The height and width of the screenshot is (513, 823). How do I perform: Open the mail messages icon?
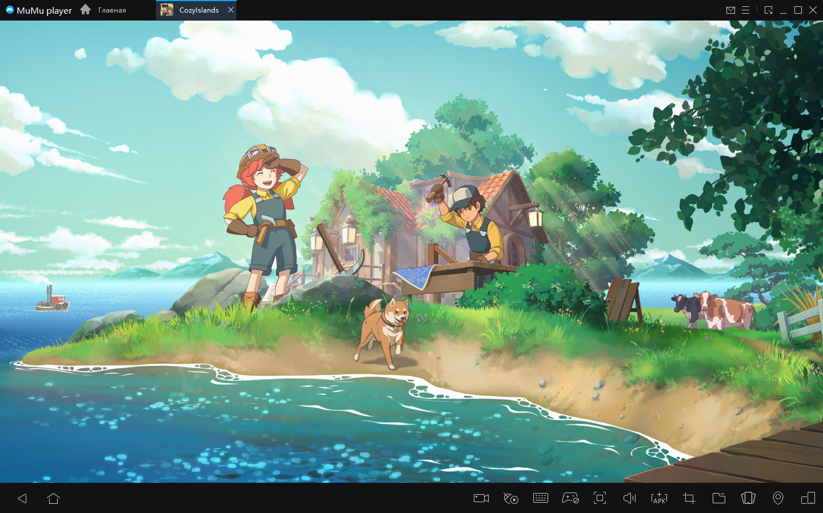click(x=730, y=10)
